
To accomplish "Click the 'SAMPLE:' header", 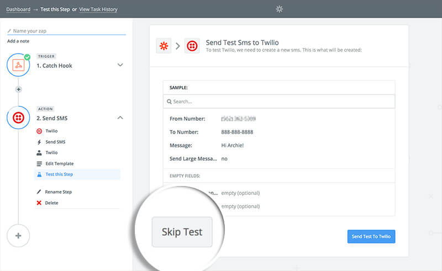I will (x=178, y=88).
